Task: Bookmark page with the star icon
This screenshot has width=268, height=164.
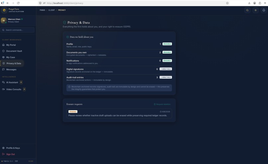Action: [227, 3]
